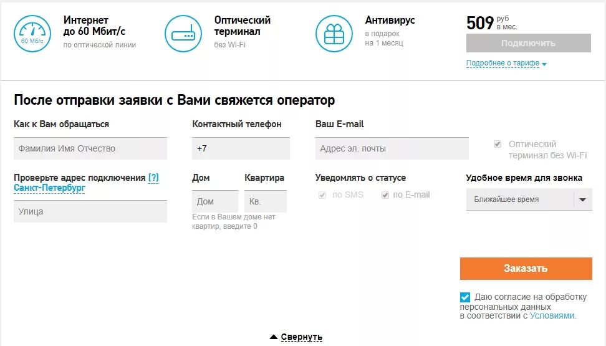The image size is (606, 346).
Task: Uncheck the personal data consent checkbox
Action: coord(465,297)
